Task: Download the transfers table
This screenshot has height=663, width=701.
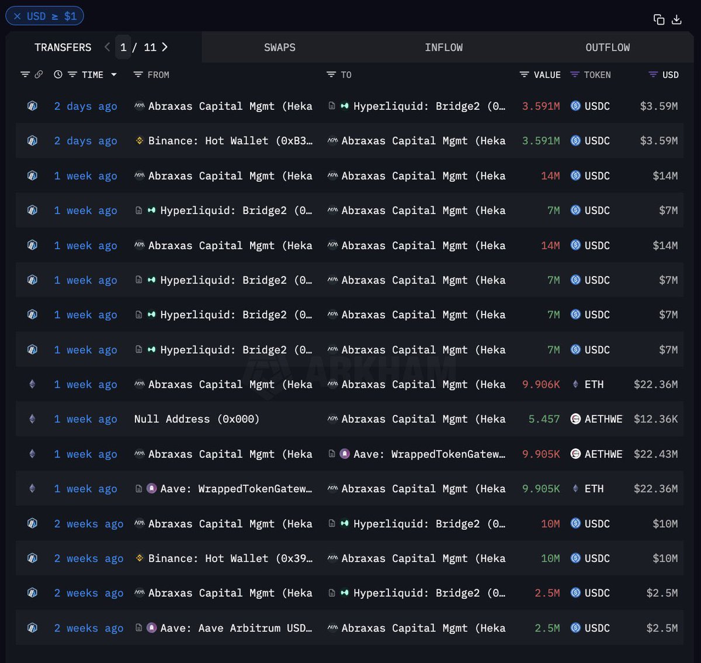Action: tap(676, 19)
